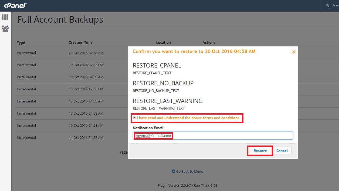Open the user manager people icon
The image size is (339, 191).
(x=5, y=29)
